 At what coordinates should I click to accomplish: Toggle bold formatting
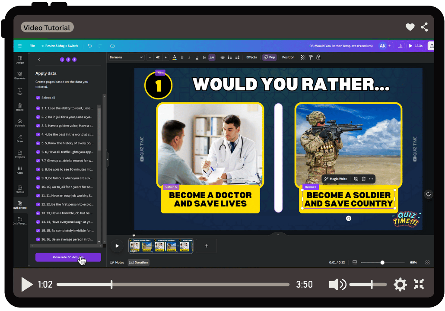[x=182, y=57]
